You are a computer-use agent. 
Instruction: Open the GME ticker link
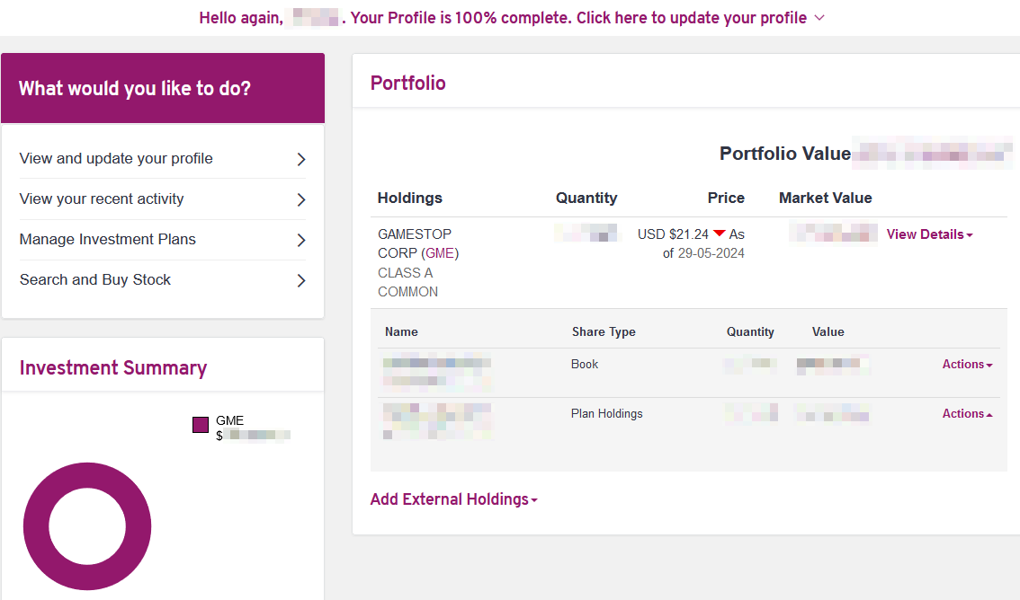pyautogui.click(x=440, y=253)
